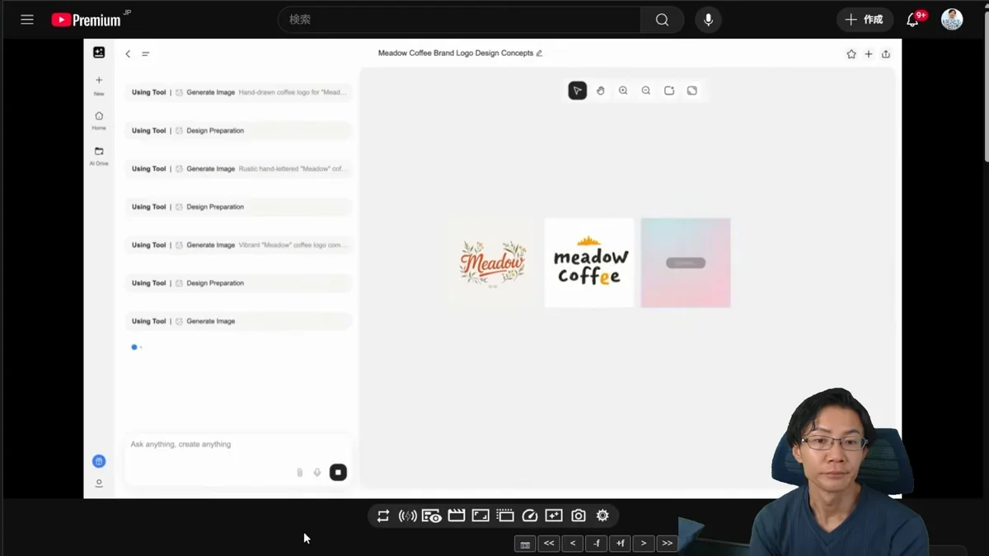Open the user profile icon in sidebar
The image size is (989, 556).
click(x=99, y=484)
